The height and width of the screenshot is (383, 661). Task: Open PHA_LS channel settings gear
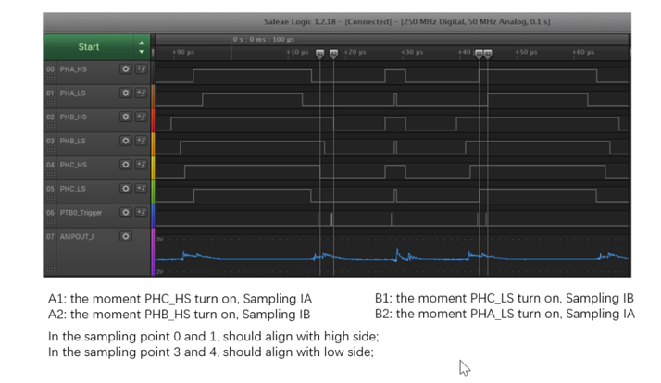(126, 93)
